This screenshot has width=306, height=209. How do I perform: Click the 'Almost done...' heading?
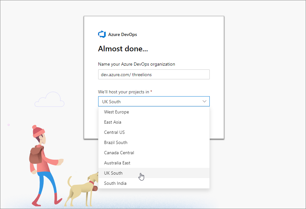point(123,49)
